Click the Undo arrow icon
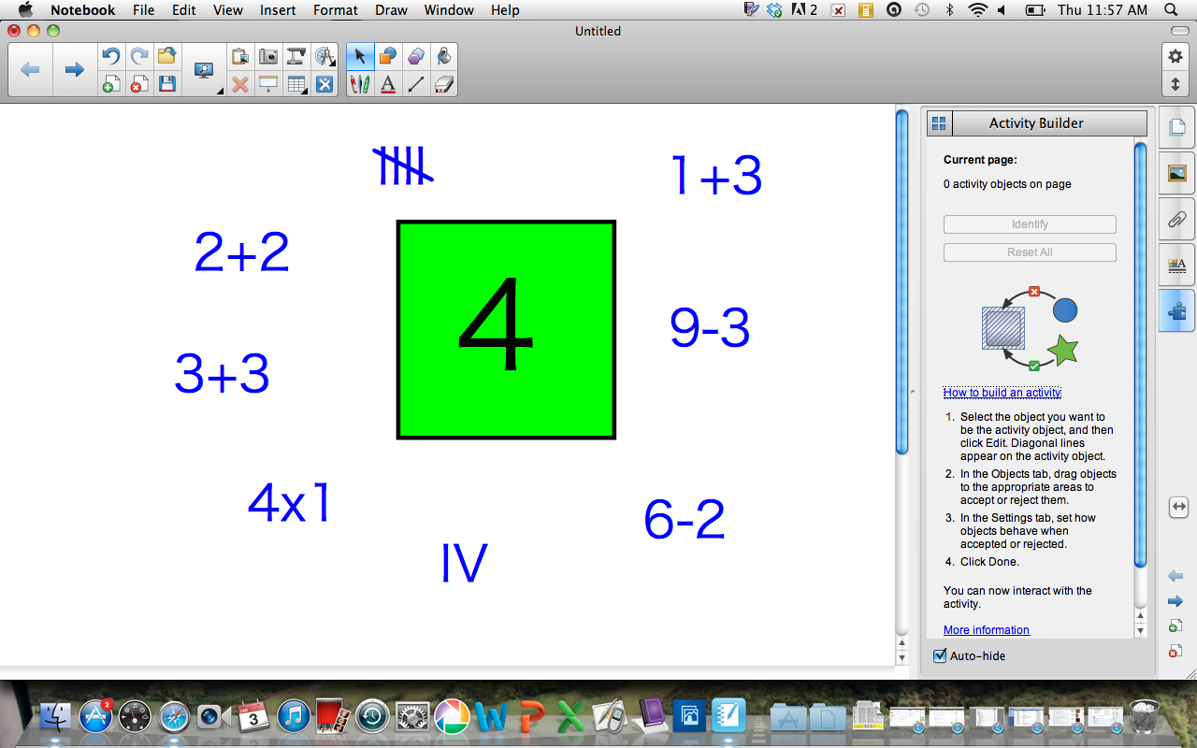The width and height of the screenshot is (1197, 748). point(109,56)
